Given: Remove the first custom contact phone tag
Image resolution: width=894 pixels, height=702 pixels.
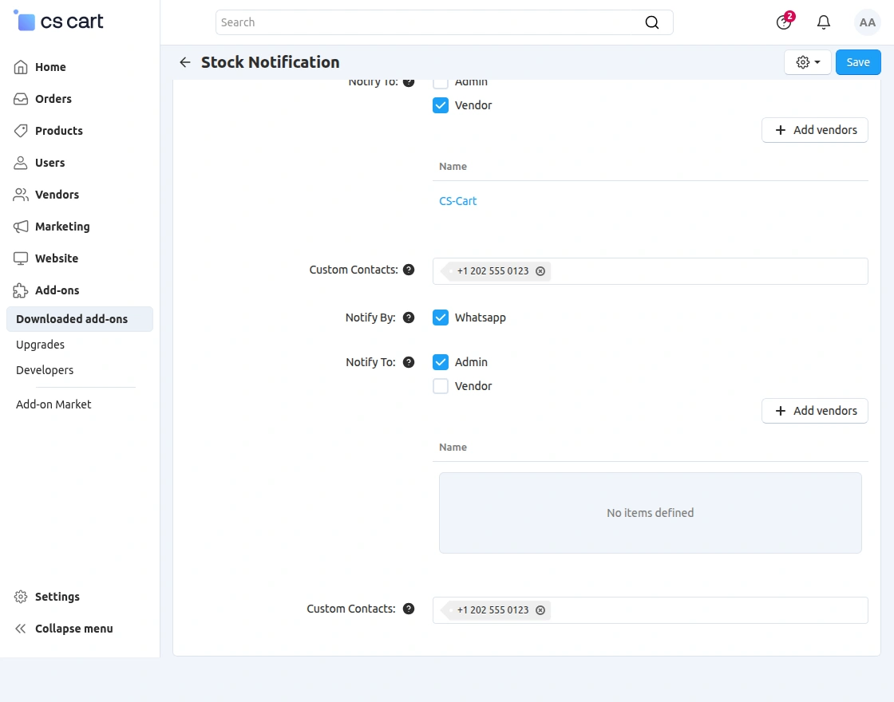Looking at the screenshot, I should coord(540,271).
